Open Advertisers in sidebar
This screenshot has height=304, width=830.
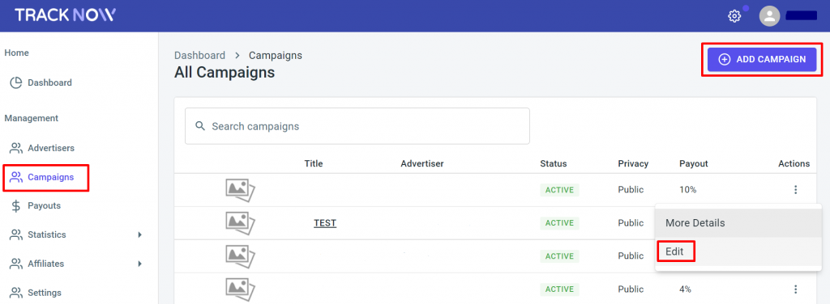(x=51, y=148)
